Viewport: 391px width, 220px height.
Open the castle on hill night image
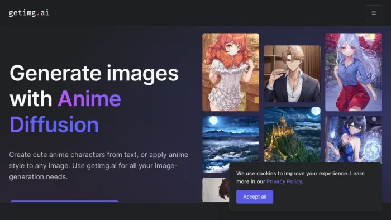[292, 135]
